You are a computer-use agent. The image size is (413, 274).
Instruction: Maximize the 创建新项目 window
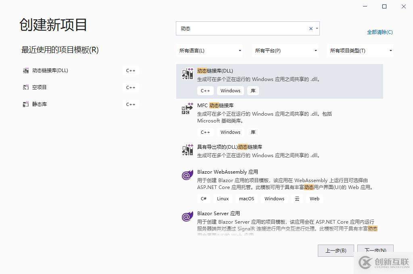point(384,6)
